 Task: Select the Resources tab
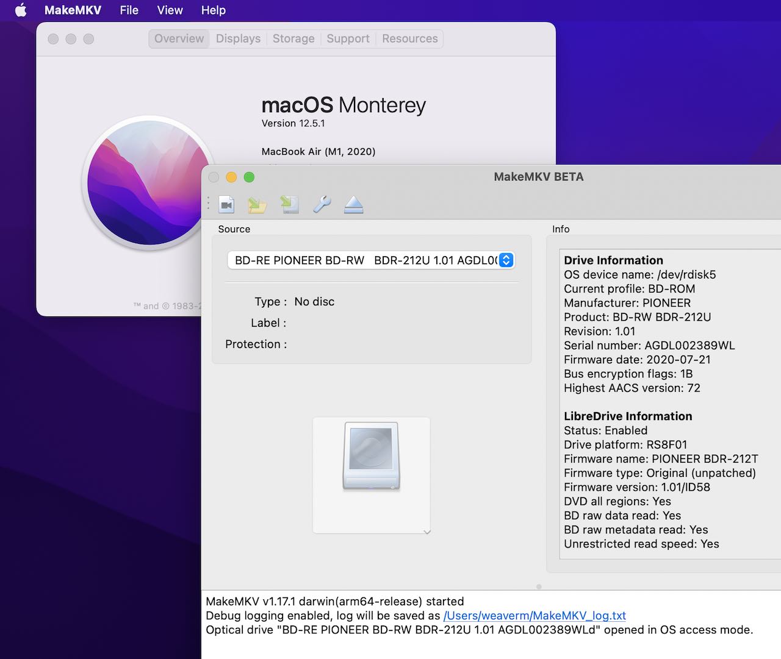click(x=409, y=39)
